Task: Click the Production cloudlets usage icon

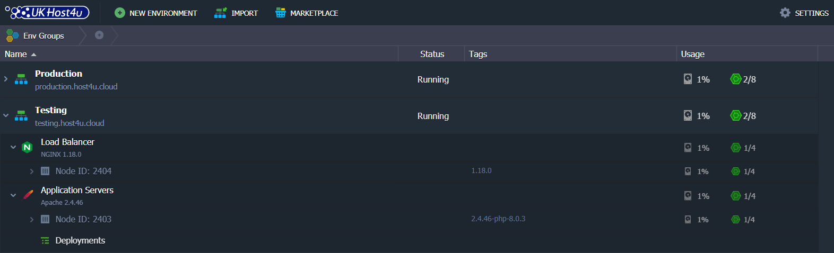Action: tap(735, 79)
